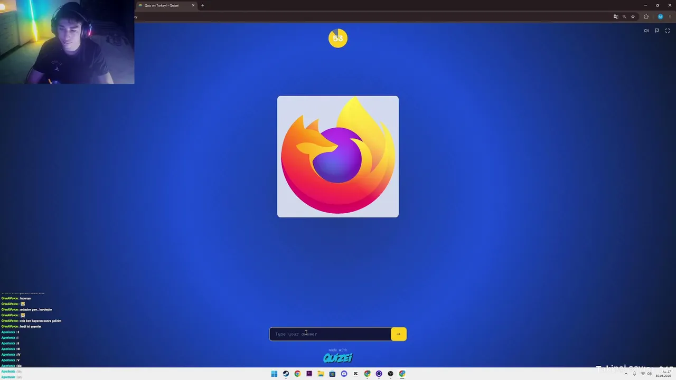Screen dimensions: 676x380
Task: Open Discord from the taskbar
Action: 344,374
